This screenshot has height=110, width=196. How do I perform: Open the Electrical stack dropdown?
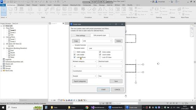(110, 61)
